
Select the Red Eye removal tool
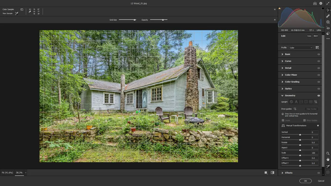click(x=328, y=28)
